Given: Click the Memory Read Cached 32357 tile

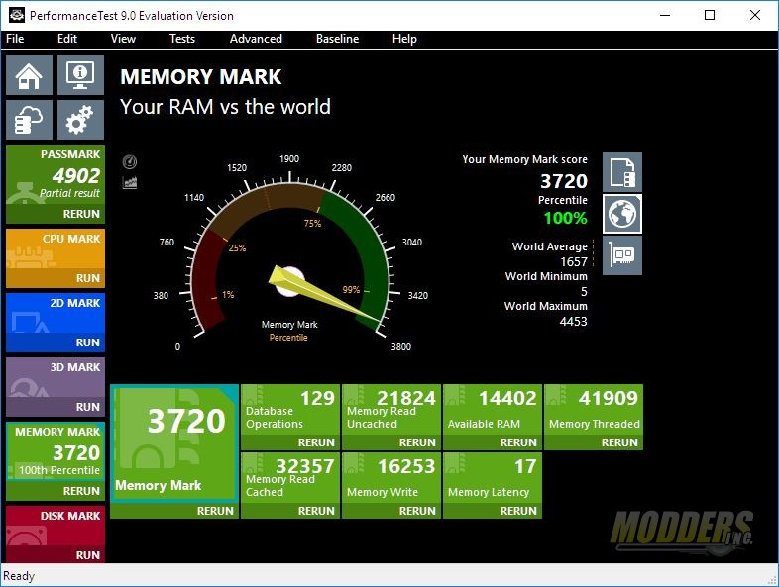Looking at the screenshot, I should pos(290,478).
